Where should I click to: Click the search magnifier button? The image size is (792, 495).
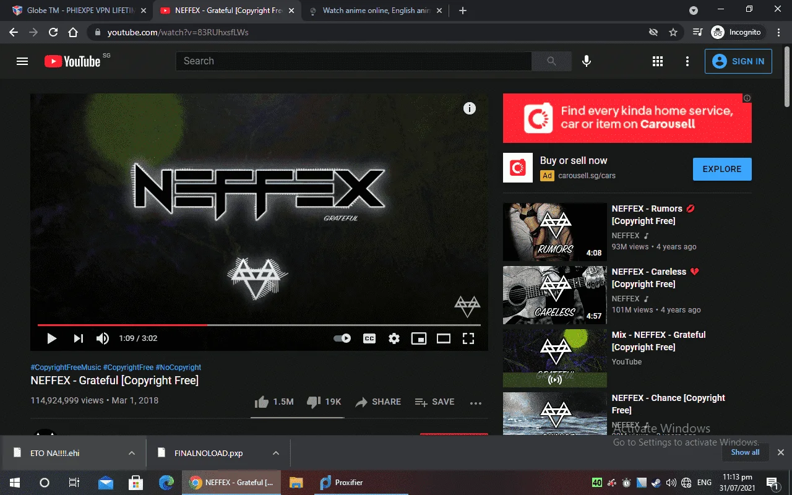(x=551, y=61)
